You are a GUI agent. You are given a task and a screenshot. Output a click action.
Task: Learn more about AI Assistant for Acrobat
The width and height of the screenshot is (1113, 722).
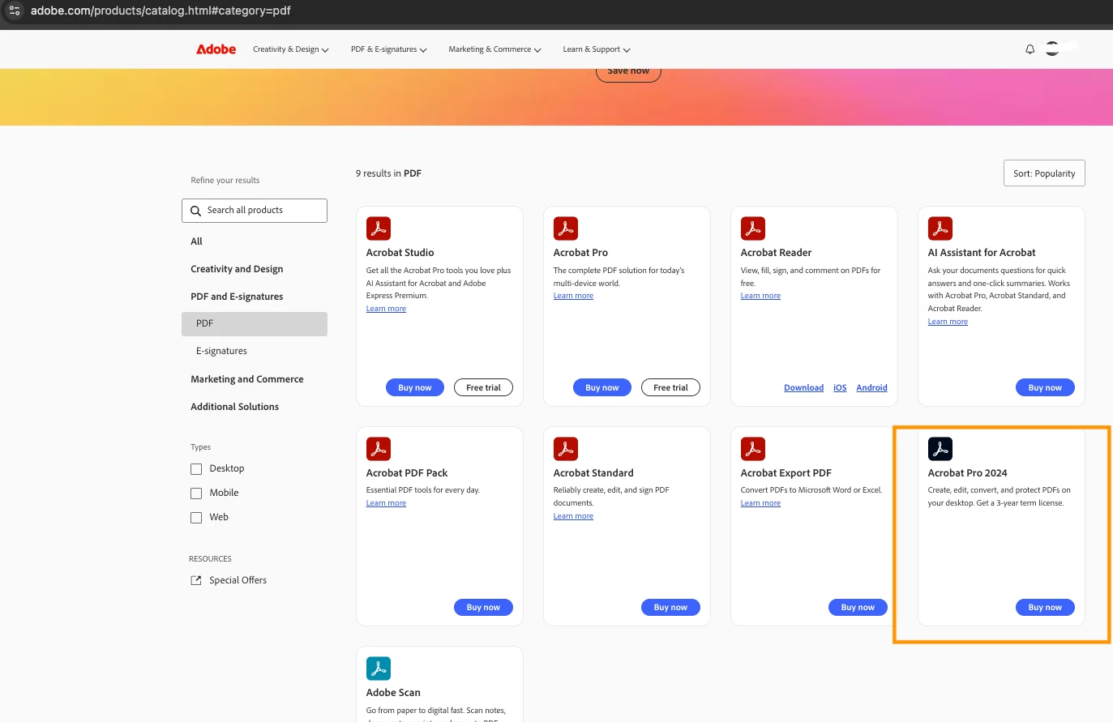coord(948,322)
